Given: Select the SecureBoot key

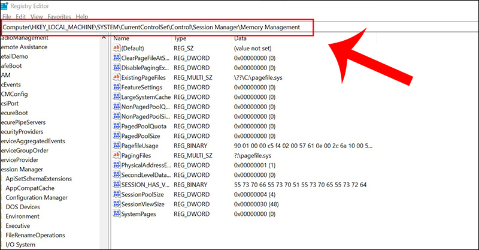Looking at the screenshot, I should coord(14,113).
